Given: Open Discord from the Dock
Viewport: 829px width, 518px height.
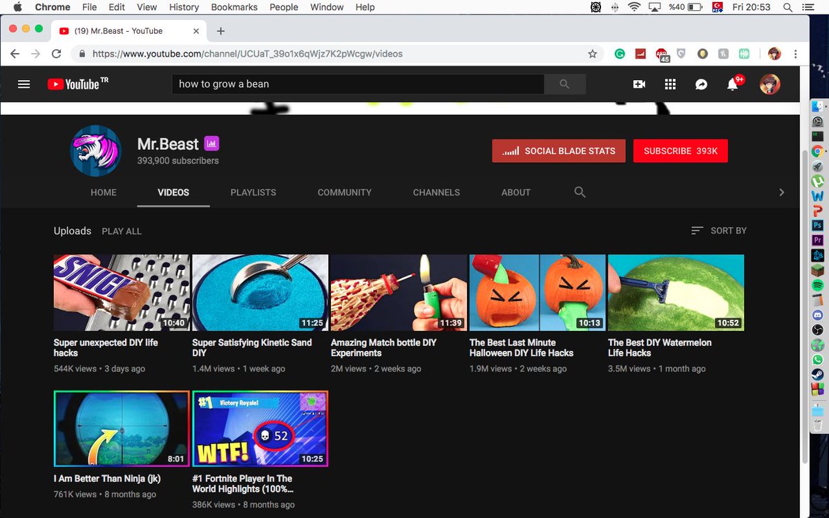Looking at the screenshot, I should 817,315.
